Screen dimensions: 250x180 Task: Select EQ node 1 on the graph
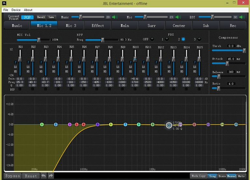(x=42, y=124)
